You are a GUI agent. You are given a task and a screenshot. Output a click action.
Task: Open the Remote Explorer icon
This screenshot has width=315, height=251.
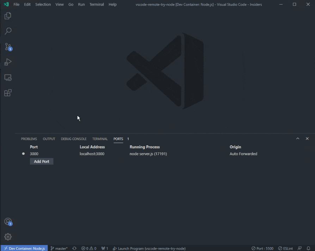[x=8, y=78]
